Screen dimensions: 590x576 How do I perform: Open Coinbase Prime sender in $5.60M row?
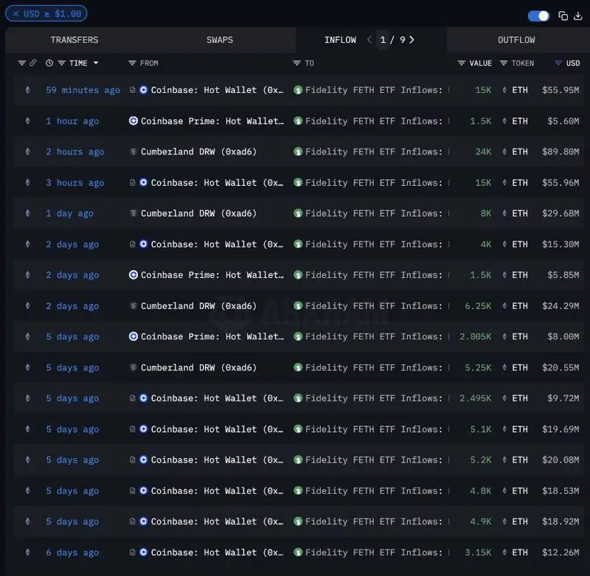212,121
